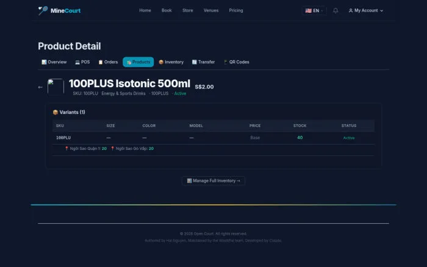
Task: Click the SKU column header
Action: (60, 126)
